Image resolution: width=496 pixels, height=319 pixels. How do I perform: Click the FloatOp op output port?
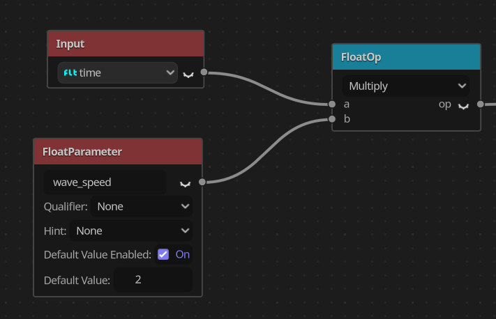pos(480,104)
